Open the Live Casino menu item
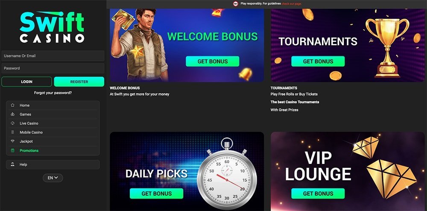 [53, 123]
